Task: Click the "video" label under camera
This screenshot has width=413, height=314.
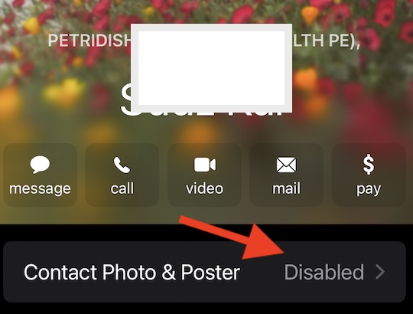Action: coord(205,188)
